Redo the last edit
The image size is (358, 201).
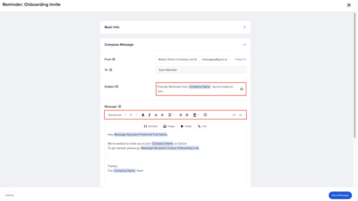[x=240, y=115]
